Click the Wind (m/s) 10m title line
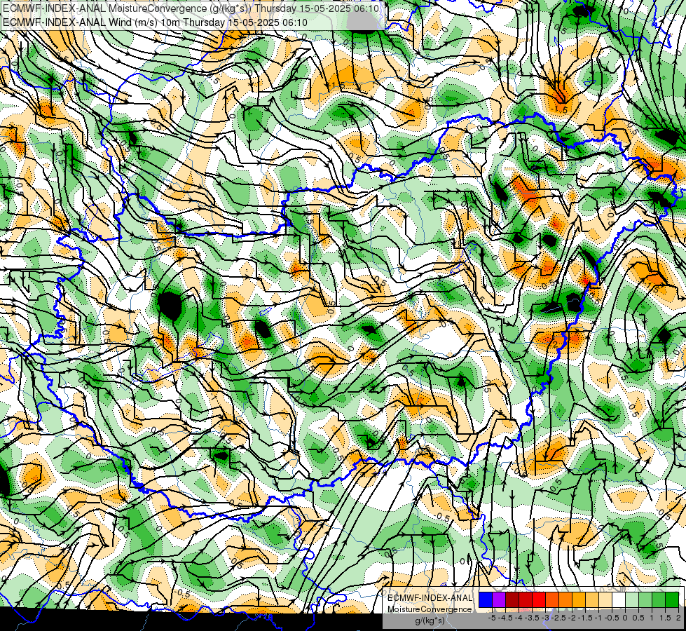Viewport: 686px width, 631px height. coord(155,22)
